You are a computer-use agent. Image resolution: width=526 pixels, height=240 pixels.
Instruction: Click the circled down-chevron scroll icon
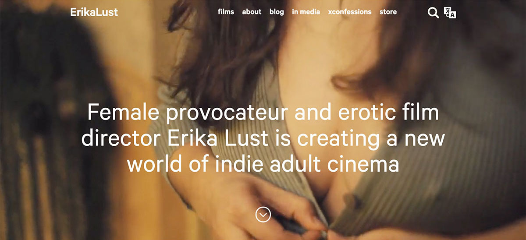263,215
